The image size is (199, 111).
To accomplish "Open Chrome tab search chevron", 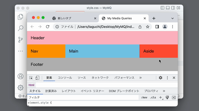I will coord(172,18).
